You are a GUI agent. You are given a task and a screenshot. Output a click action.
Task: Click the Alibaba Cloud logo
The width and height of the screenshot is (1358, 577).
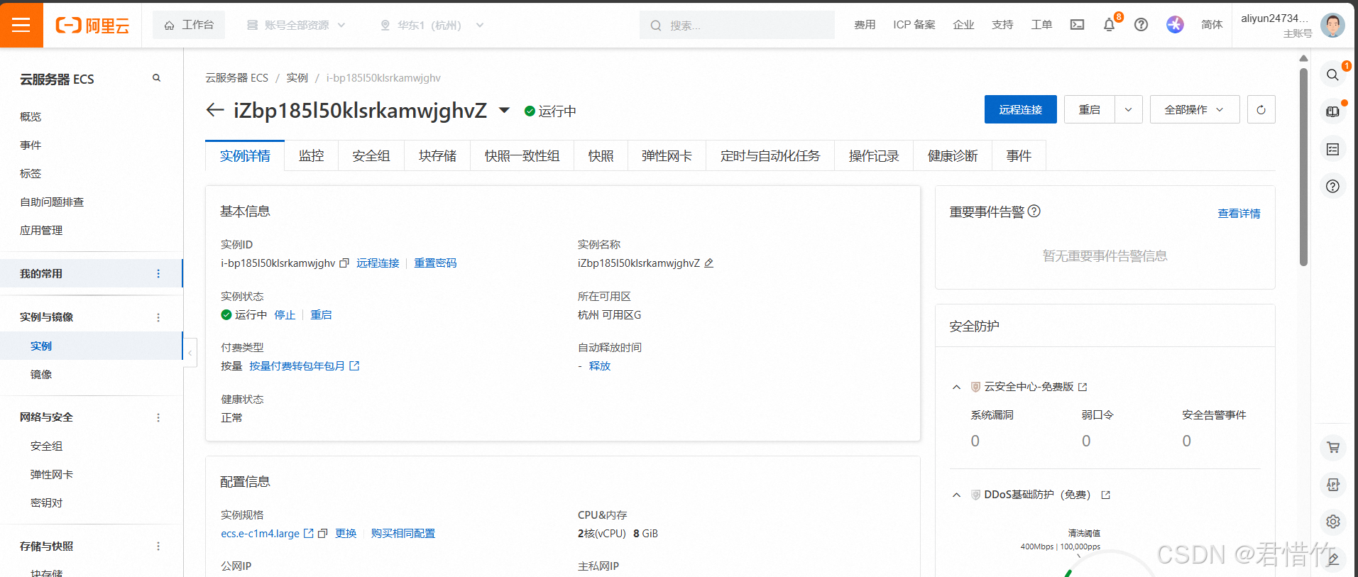pyautogui.click(x=92, y=26)
